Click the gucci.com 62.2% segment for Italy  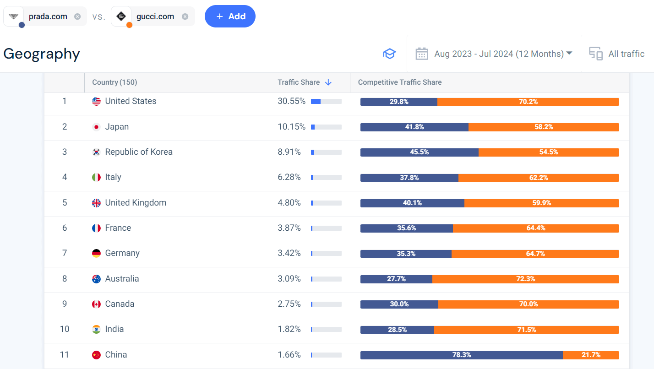539,178
